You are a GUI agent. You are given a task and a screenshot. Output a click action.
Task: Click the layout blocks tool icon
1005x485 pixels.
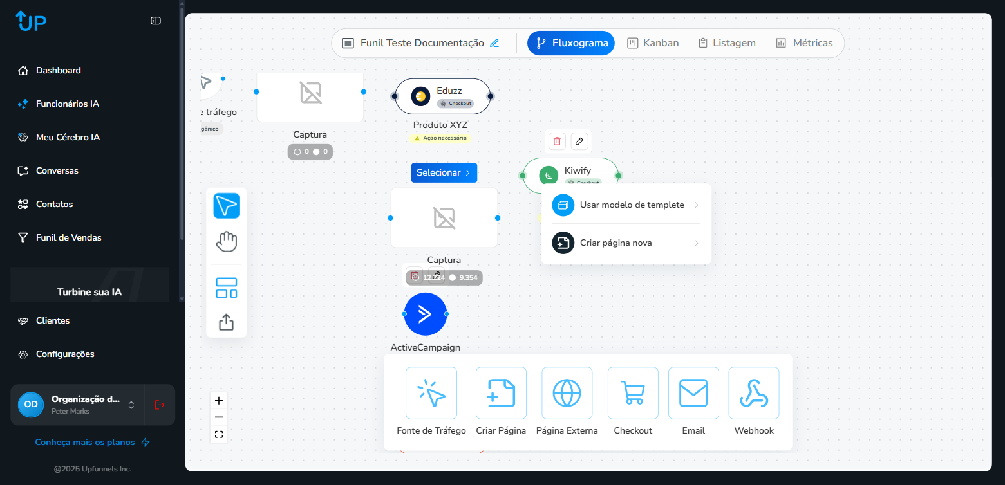click(226, 288)
